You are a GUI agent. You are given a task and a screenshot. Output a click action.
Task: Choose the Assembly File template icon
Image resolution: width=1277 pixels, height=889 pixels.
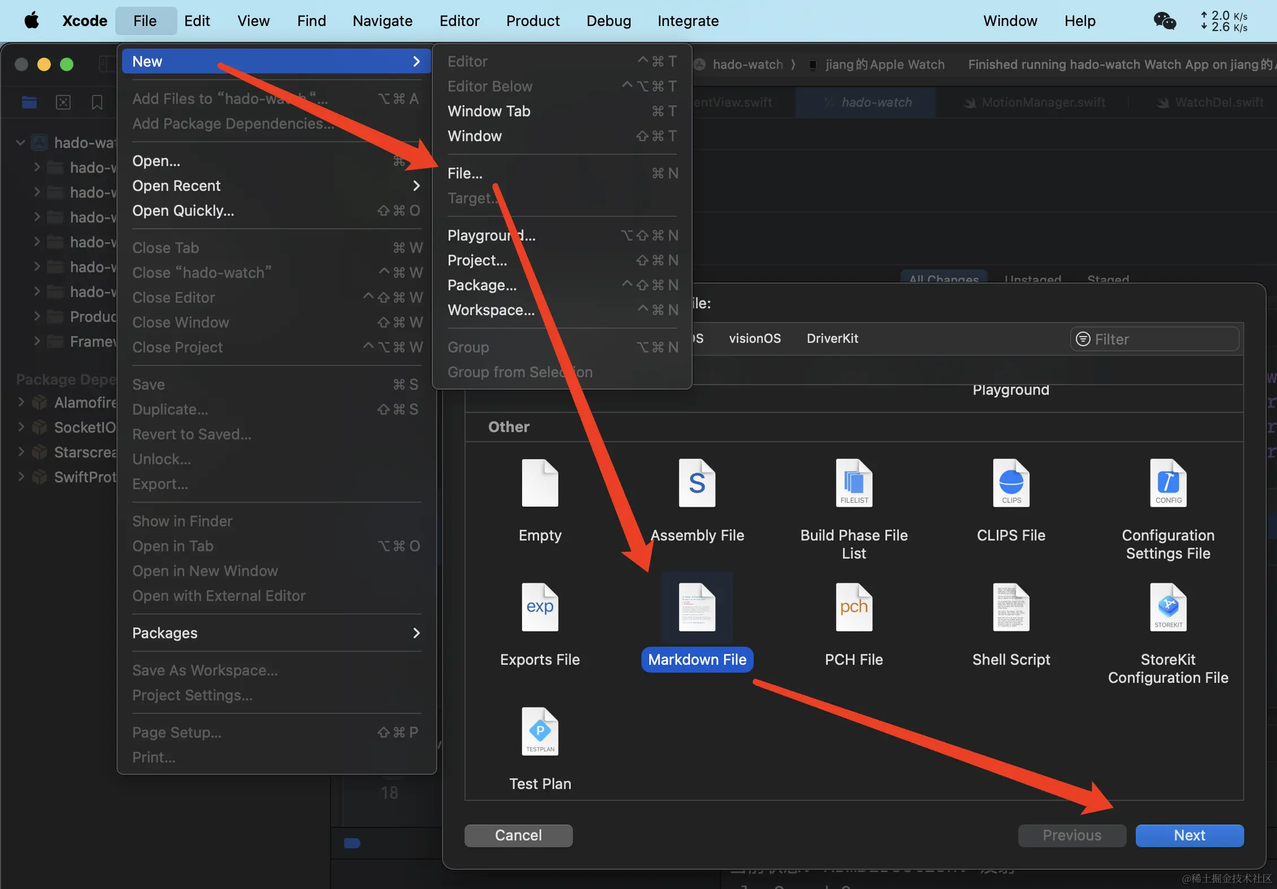(697, 483)
